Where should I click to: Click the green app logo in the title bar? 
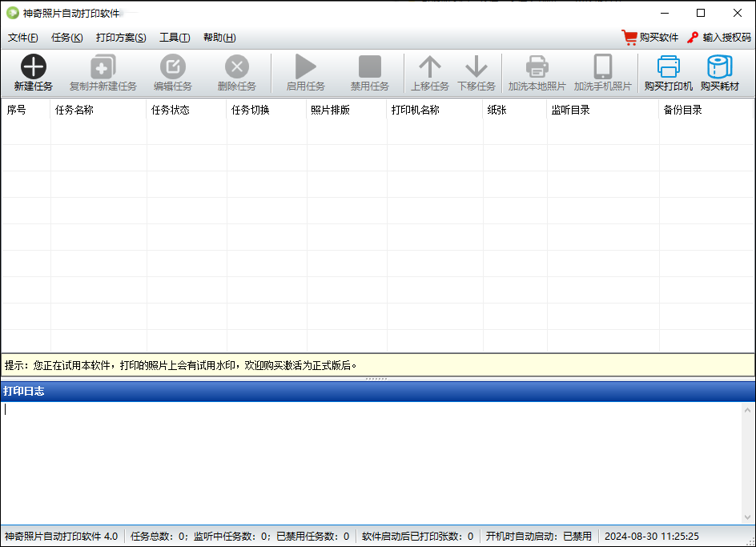13,13
